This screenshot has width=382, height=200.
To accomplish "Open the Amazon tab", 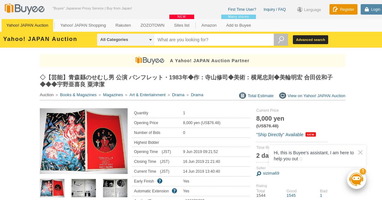I will click(209, 25).
